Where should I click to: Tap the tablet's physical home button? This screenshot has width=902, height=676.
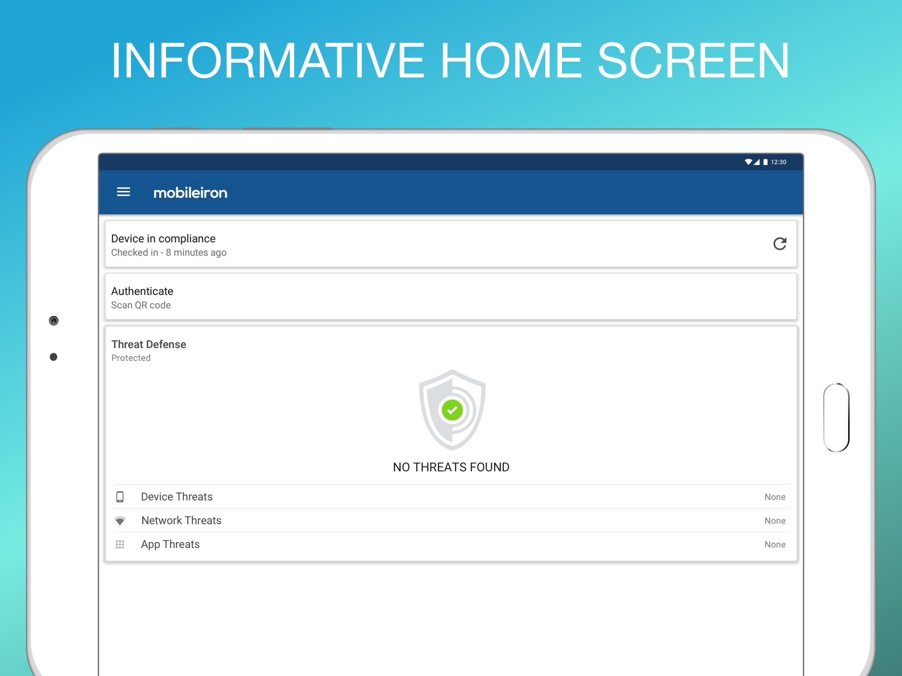[x=836, y=418]
